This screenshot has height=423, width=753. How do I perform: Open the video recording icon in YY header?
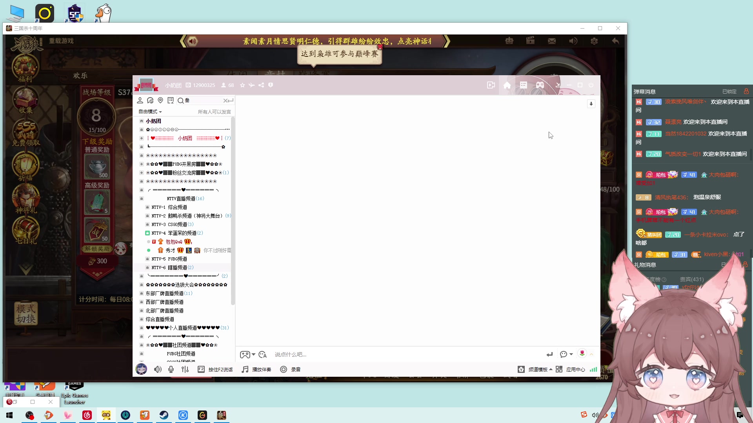click(x=491, y=85)
